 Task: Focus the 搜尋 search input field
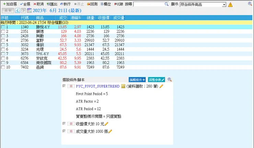pyautogui.click(x=149, y=4)
